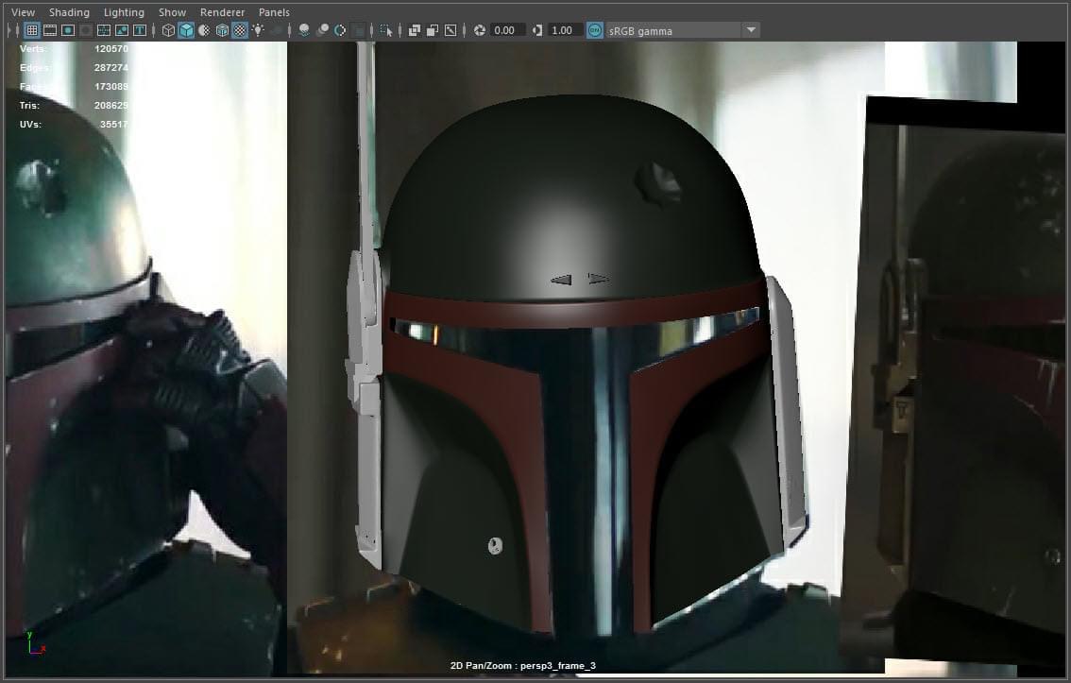Click the exposure aperture icon

click(479, 30)
